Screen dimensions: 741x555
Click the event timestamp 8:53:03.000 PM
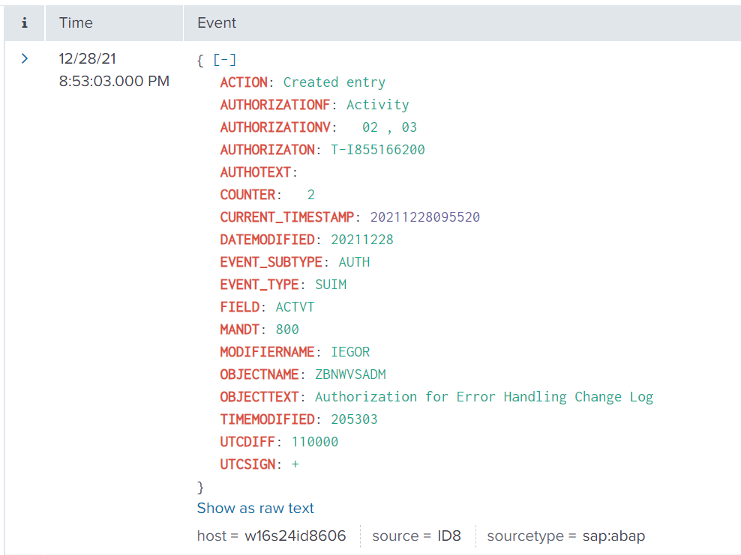(114, 81)
